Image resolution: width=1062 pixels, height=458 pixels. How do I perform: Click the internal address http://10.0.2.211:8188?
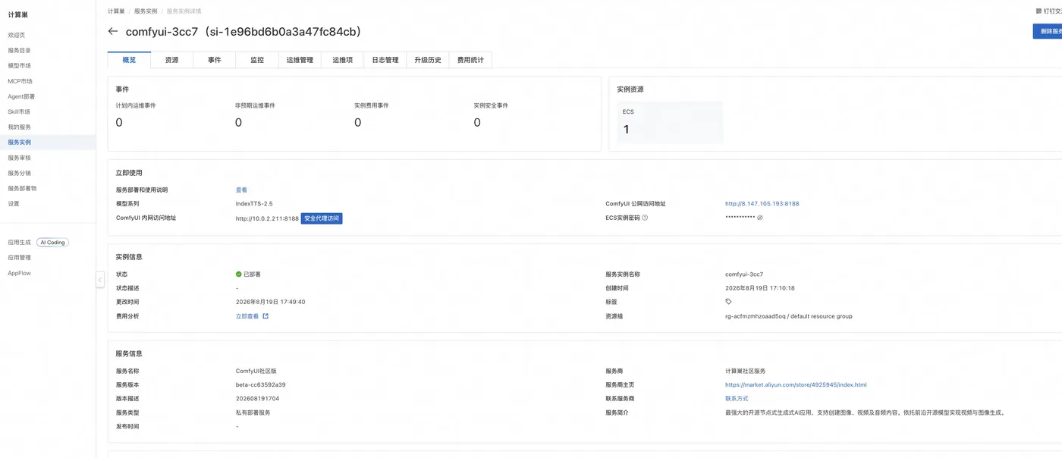267,218
